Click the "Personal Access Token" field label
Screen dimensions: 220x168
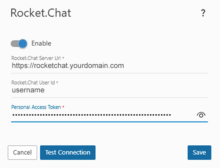tap(36, 107)
